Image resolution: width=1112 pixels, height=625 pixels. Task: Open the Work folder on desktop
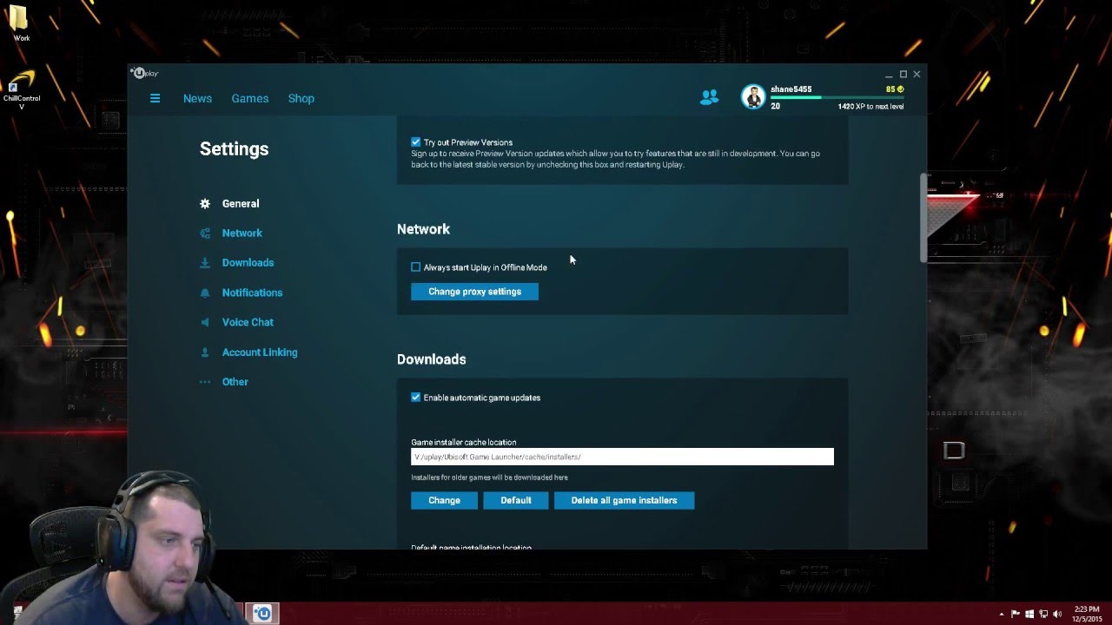[21, 23]
